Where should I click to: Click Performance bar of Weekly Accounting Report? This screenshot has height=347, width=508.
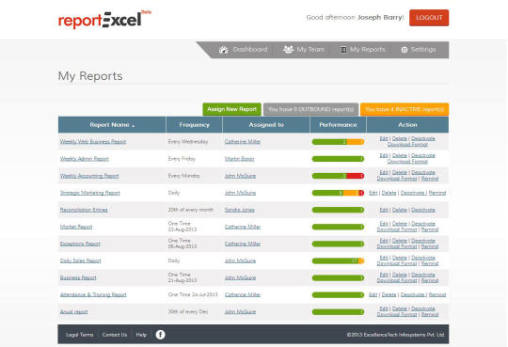point(338,176)
